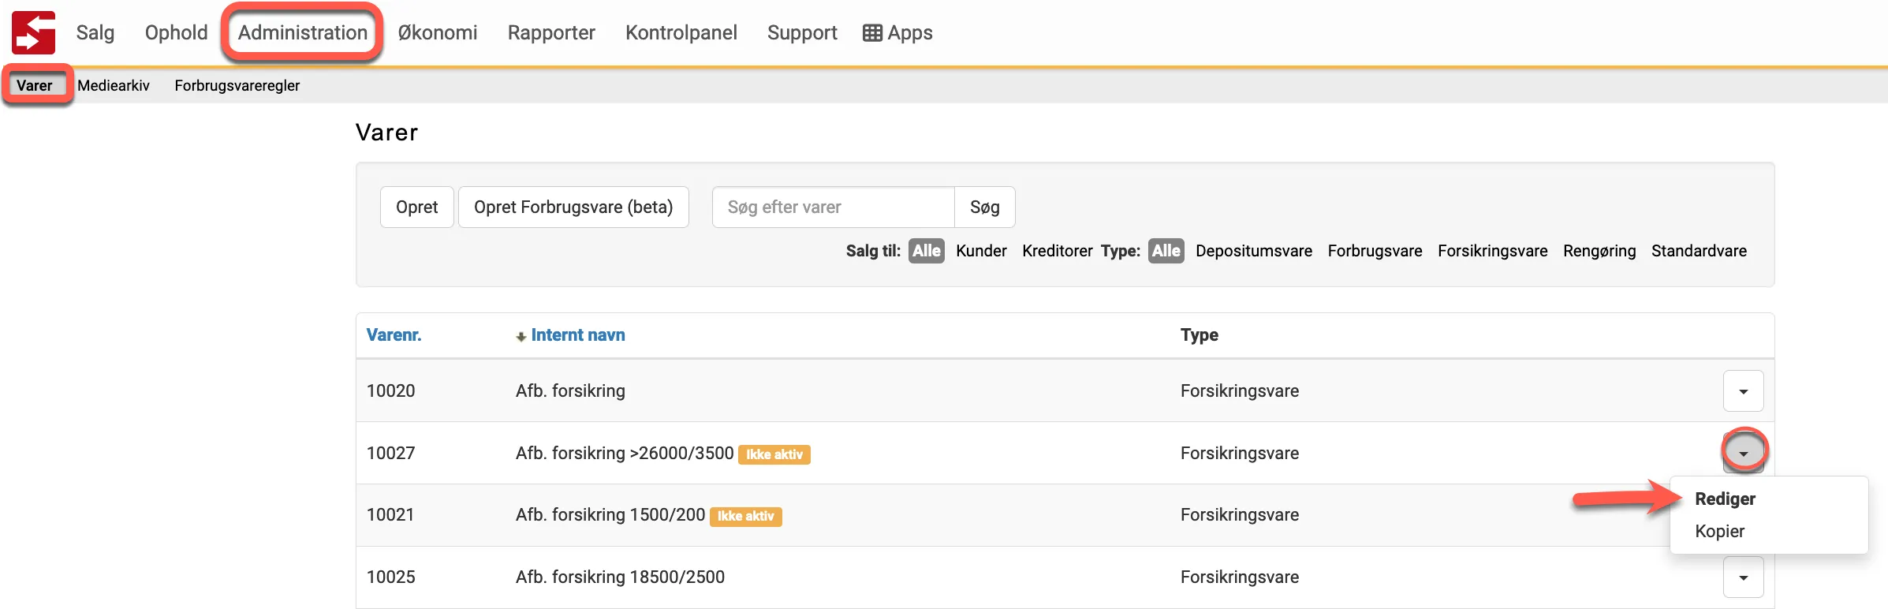Image resolution: width=1888 pixels, height=609 pixels.
Task: Click the red arrow logo icon
Action: (33, 32)
